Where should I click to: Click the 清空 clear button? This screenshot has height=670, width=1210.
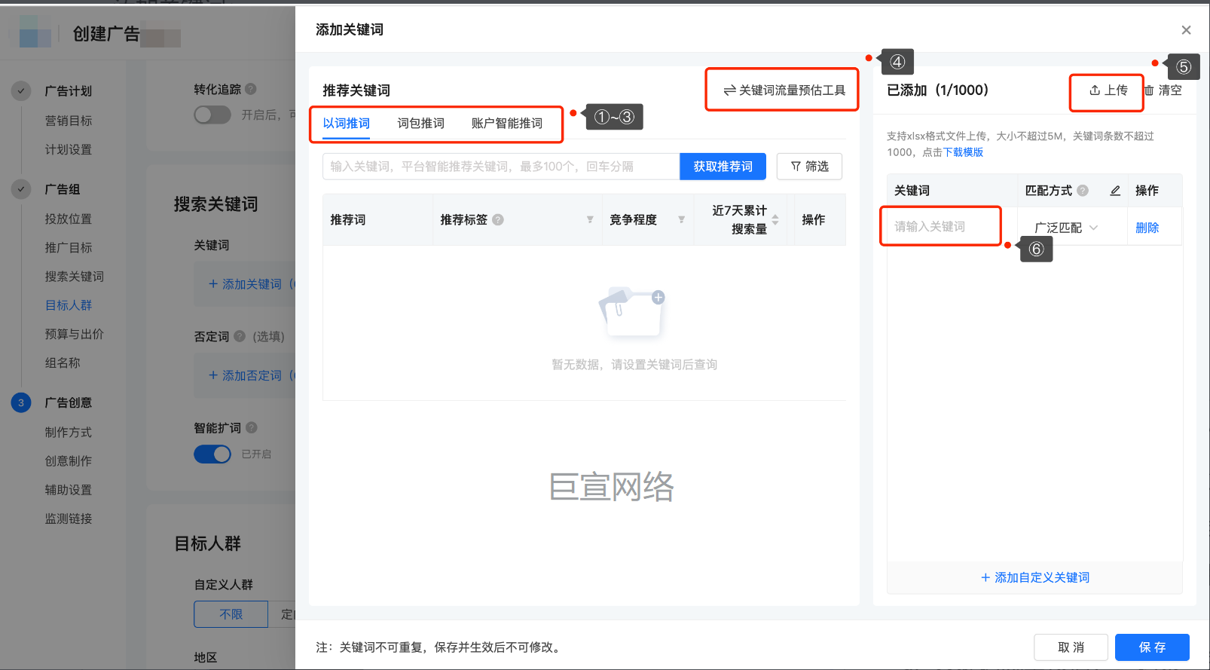[1163, 90]
